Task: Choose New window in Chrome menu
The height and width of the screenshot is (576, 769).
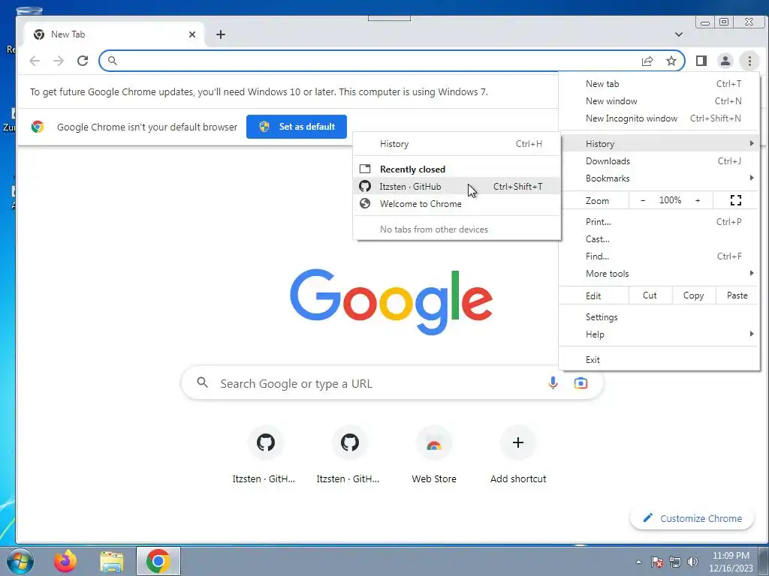Action: pos(659,101)
